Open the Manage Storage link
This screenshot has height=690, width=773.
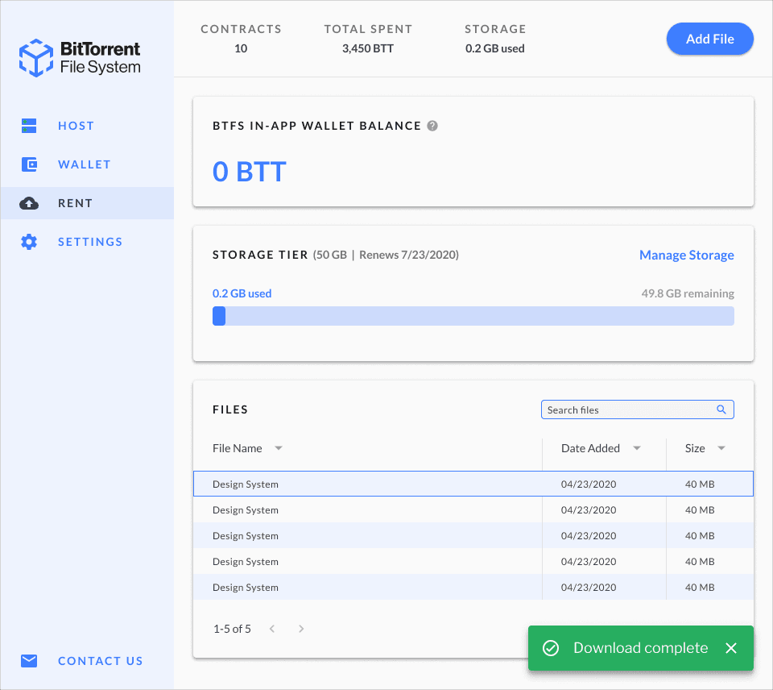coord(686,256)
